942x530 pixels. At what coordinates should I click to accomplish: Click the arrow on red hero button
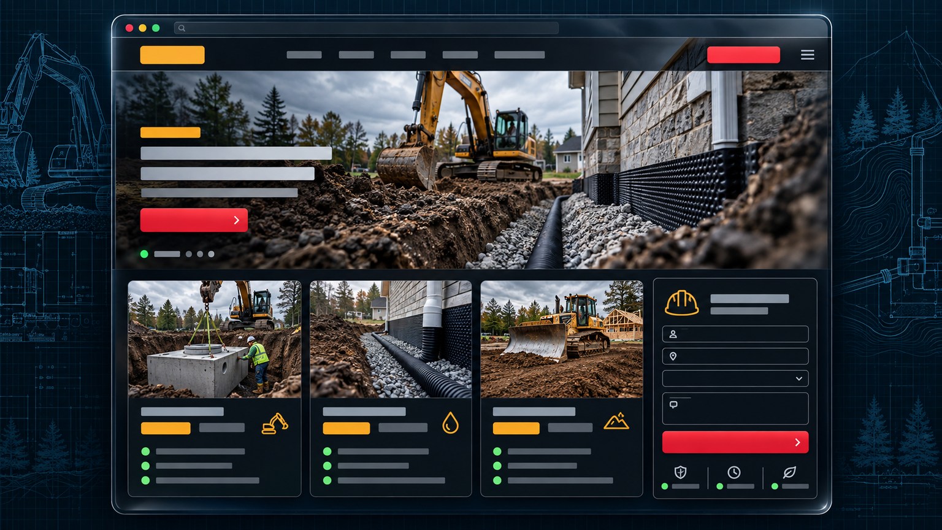point(237,220)
